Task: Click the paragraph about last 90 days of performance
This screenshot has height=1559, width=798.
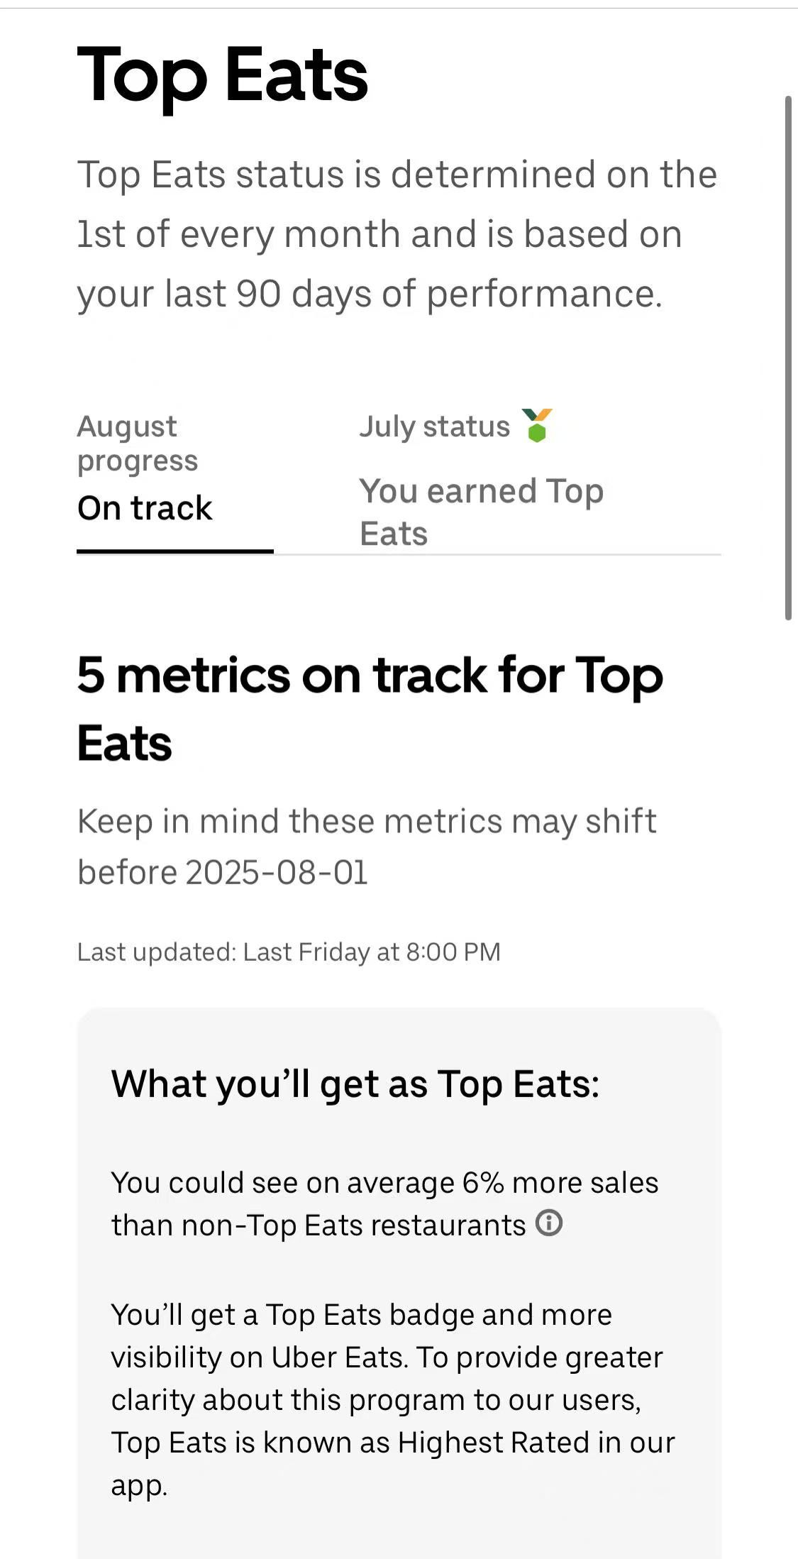Action: pyautogui.click(x=397, y=234)
